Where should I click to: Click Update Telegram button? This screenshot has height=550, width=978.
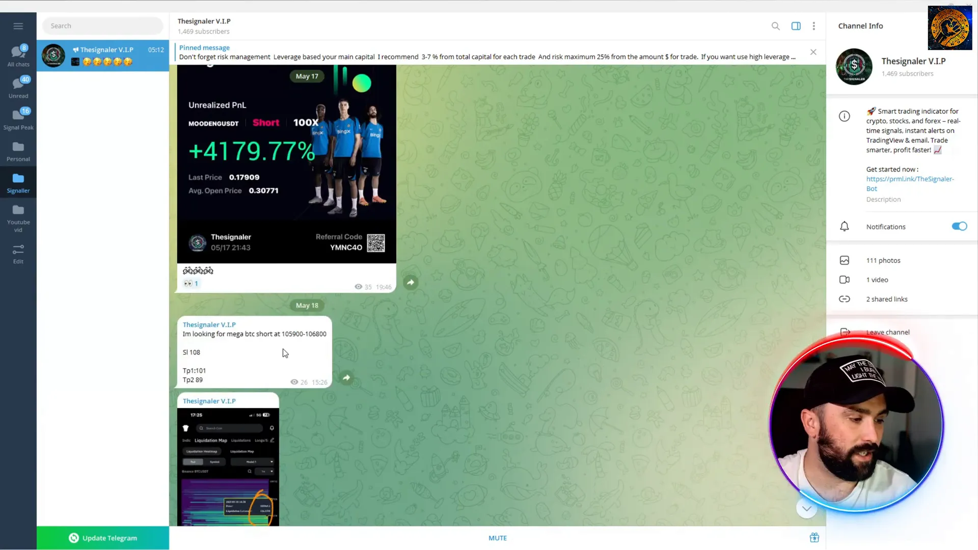pos(103,538)
